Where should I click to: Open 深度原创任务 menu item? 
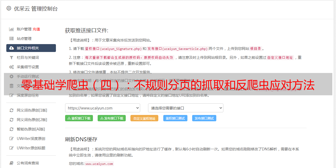coord(31,95)
